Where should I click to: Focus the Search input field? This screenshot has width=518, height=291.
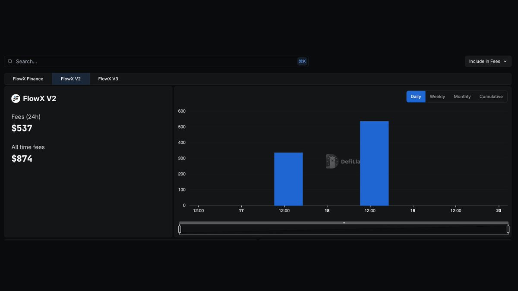[156, 61]
